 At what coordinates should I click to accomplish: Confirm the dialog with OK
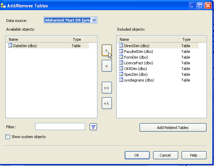click(137, 155)
